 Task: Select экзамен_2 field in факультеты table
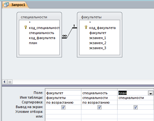(x=98, y=43)
